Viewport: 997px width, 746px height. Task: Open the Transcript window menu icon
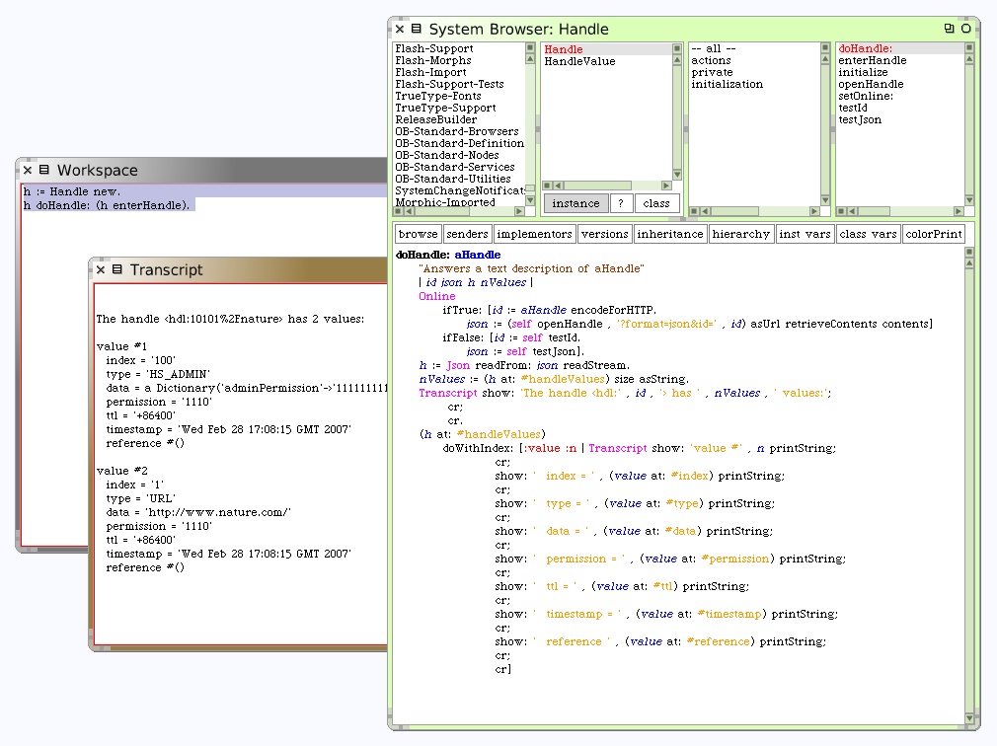tap(116, 270)
